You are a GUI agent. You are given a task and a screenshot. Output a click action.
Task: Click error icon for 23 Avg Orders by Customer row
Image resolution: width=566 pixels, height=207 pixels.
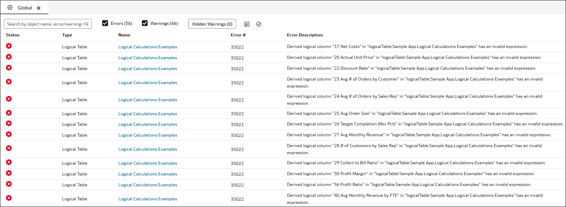point(9,82)
